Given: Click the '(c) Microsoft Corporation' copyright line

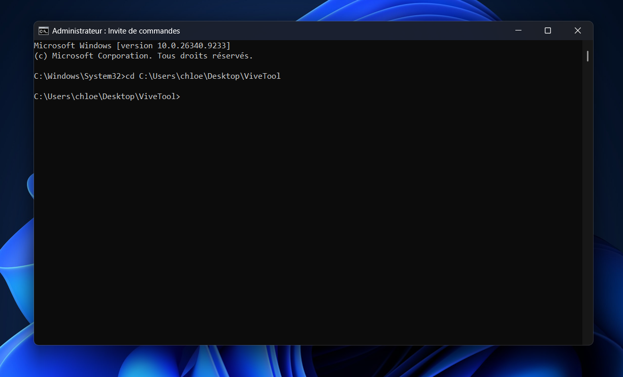Looking at the screenshot, I should tap(143, 56).
